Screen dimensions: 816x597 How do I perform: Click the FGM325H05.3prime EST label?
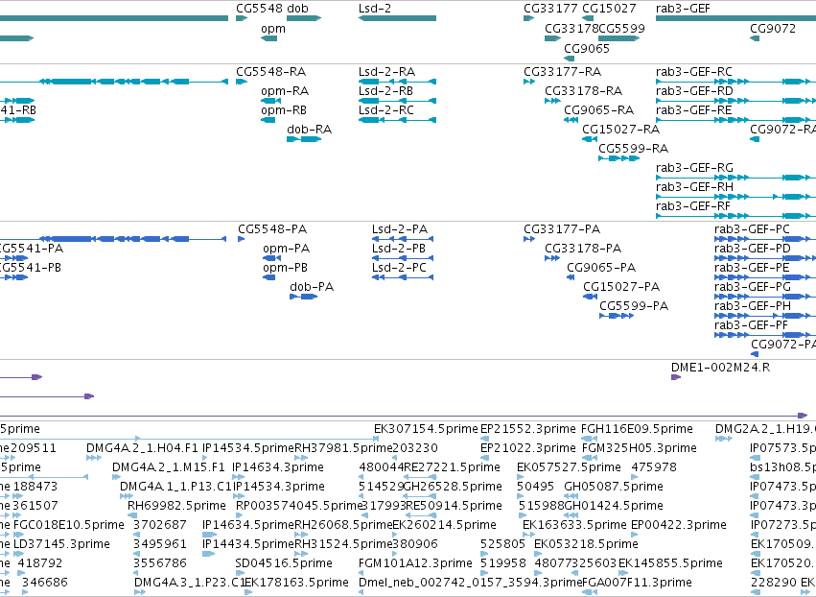(x=639, y=448)
